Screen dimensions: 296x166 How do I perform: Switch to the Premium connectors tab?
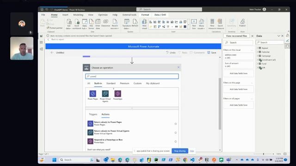coord(124,83)
